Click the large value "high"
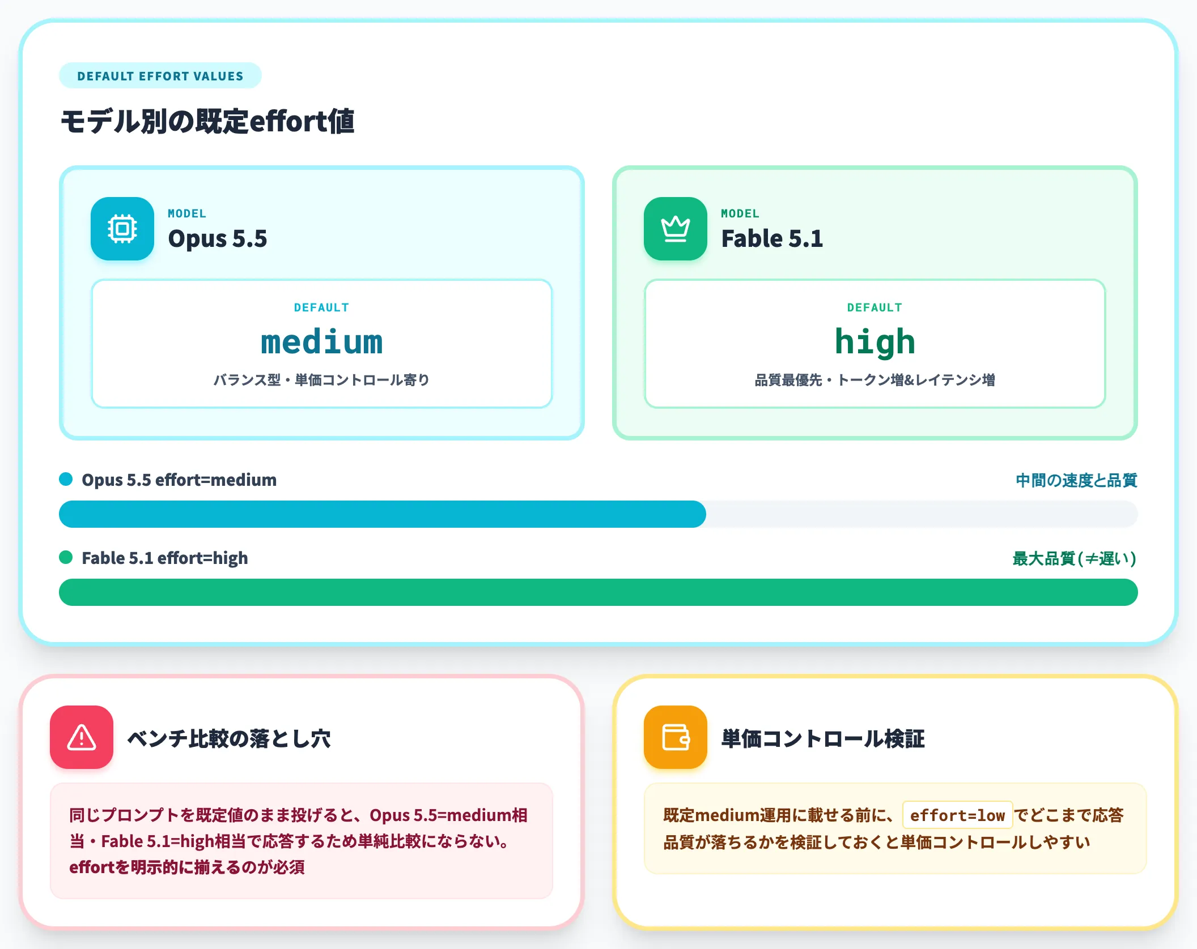1197x949 pixels. point(875,342)
